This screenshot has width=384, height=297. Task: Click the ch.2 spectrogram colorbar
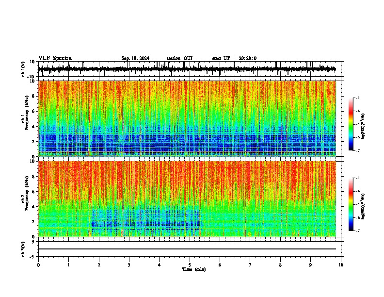(351, 204)
